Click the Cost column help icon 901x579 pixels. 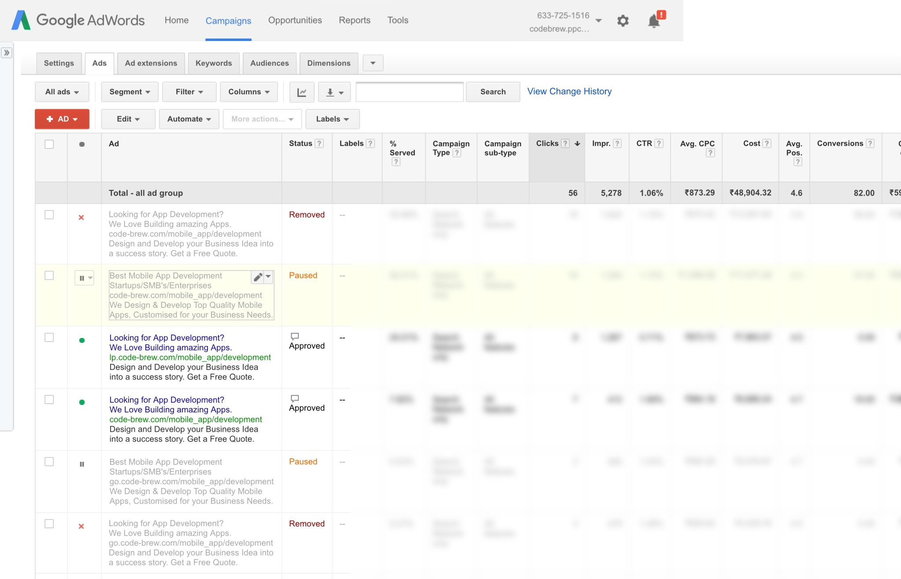point(767,144)
